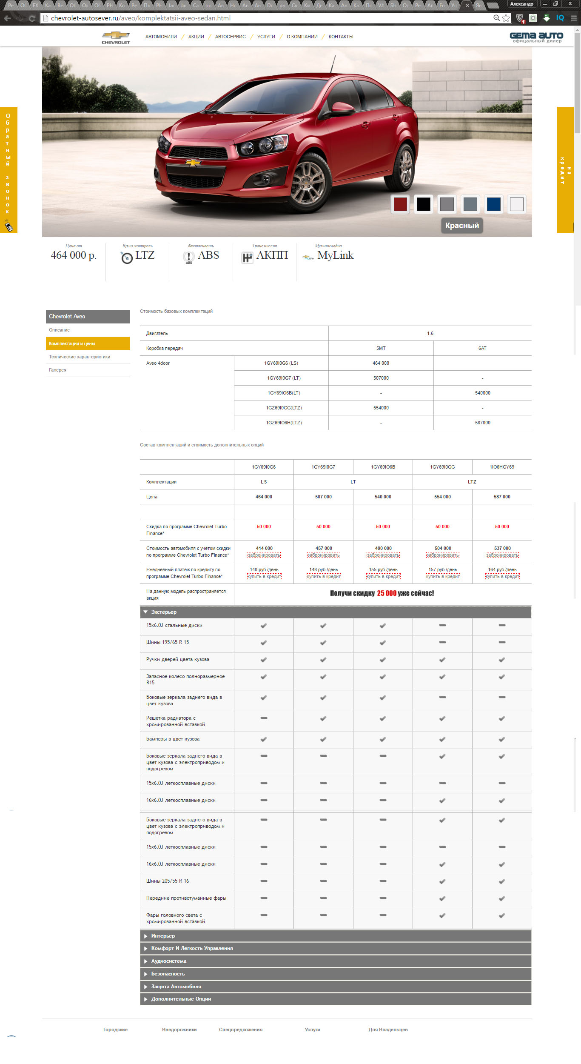Open Для Владельцев in the footer
This screenshot has height=1064, width=581.
click(x=388, y=1030)
